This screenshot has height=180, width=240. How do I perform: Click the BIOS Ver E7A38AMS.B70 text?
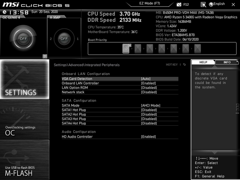click(x=175, y=35)
